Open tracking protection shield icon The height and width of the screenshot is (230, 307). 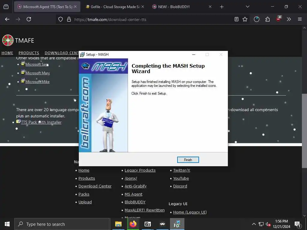(x=61, y=19)
